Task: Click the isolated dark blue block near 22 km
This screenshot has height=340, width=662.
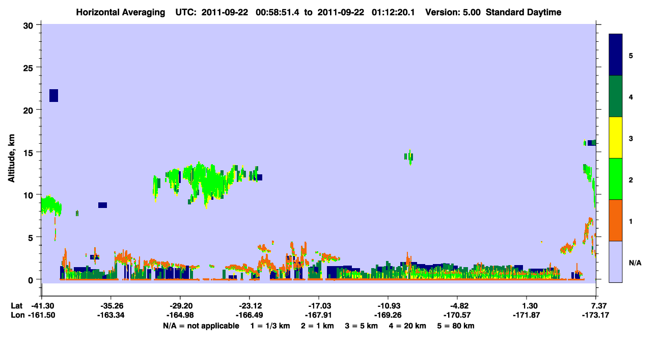Action: (x=53, y=95)
